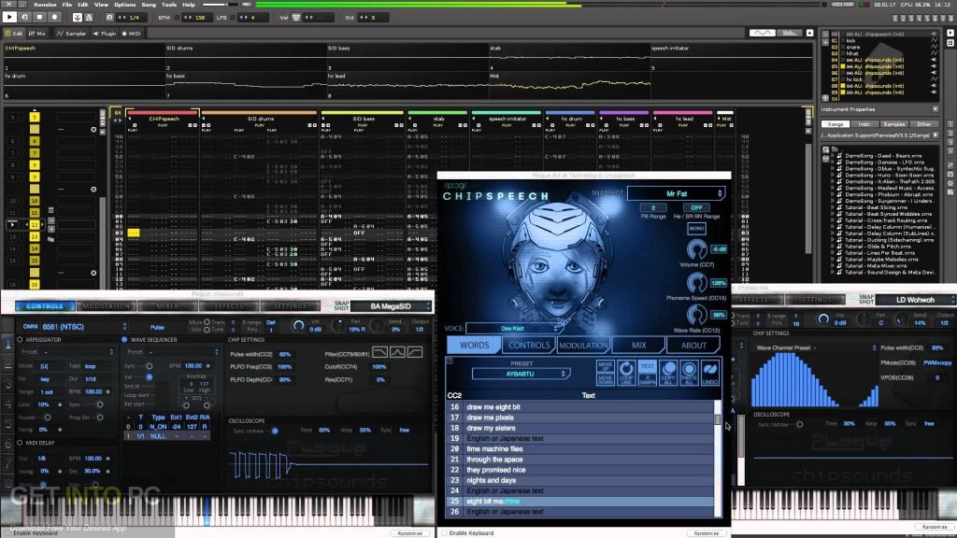Check the Enable Keyboard checkbox in chipsounds

pyautogui.click(x=7, y=532)
